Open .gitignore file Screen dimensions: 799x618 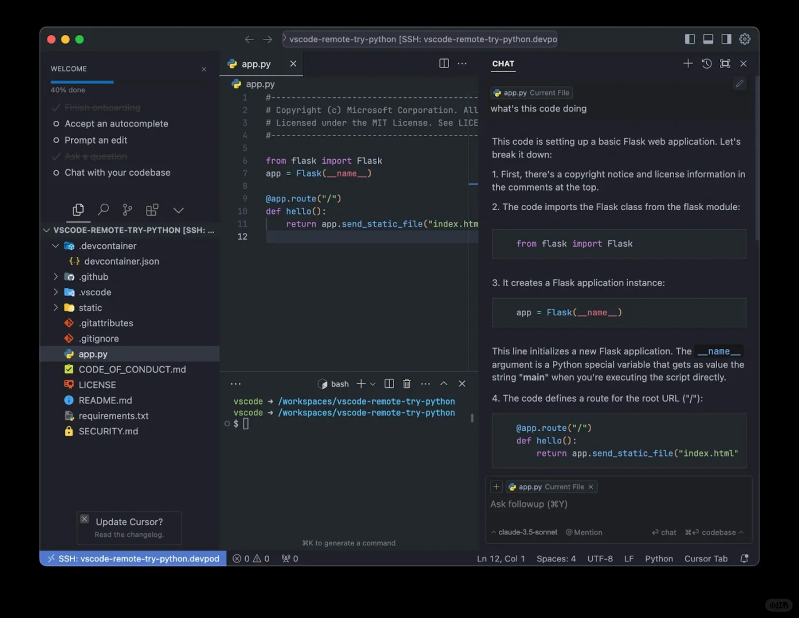tap(129, 339)
